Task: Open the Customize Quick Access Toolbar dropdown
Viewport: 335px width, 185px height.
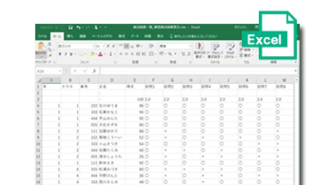Action: [x=105, y=27]
